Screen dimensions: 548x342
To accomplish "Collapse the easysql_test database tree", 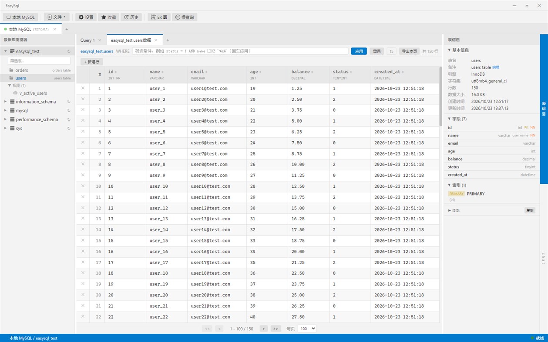I will [6, 51].
